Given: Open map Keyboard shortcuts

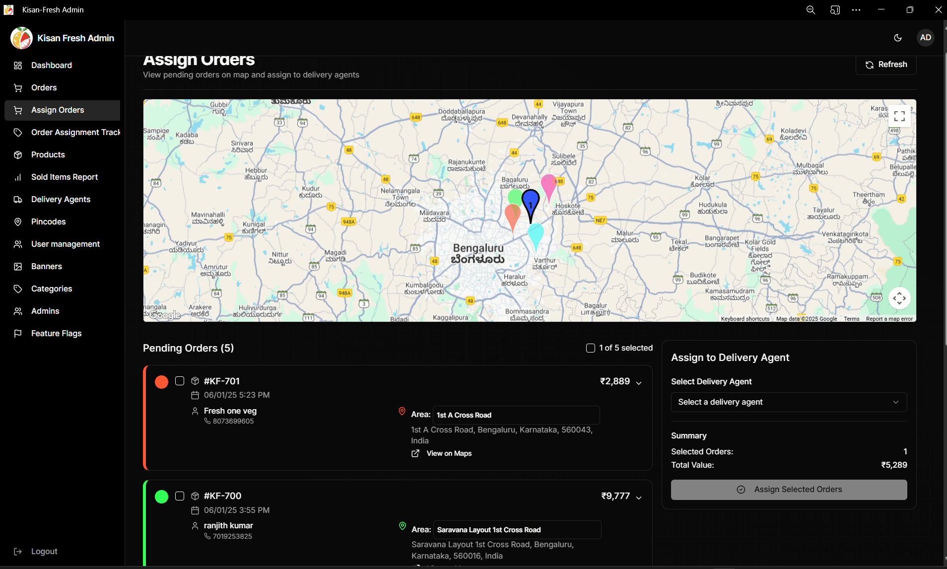Looking at the screenshot, I should click(x=745, y=319).
